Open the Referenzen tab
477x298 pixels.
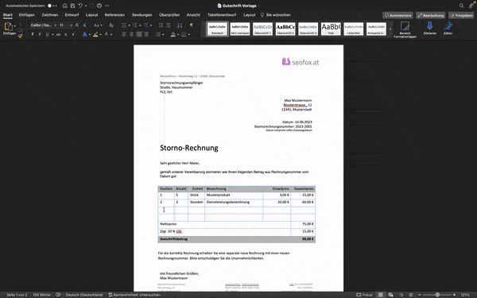pyautogui.click(x=114, y=15)
